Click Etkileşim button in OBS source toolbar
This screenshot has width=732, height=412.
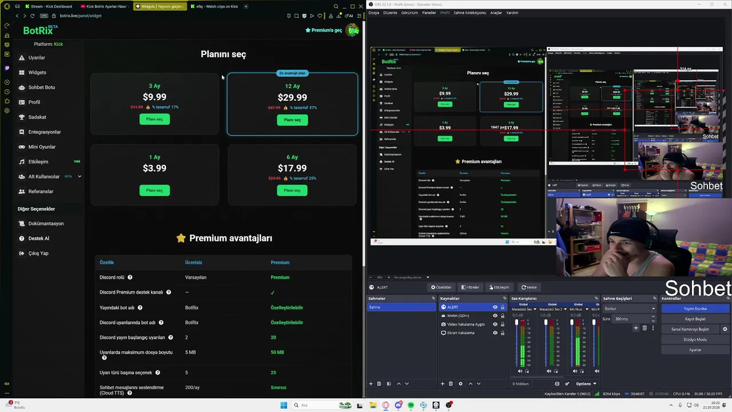tap(499, 287)
